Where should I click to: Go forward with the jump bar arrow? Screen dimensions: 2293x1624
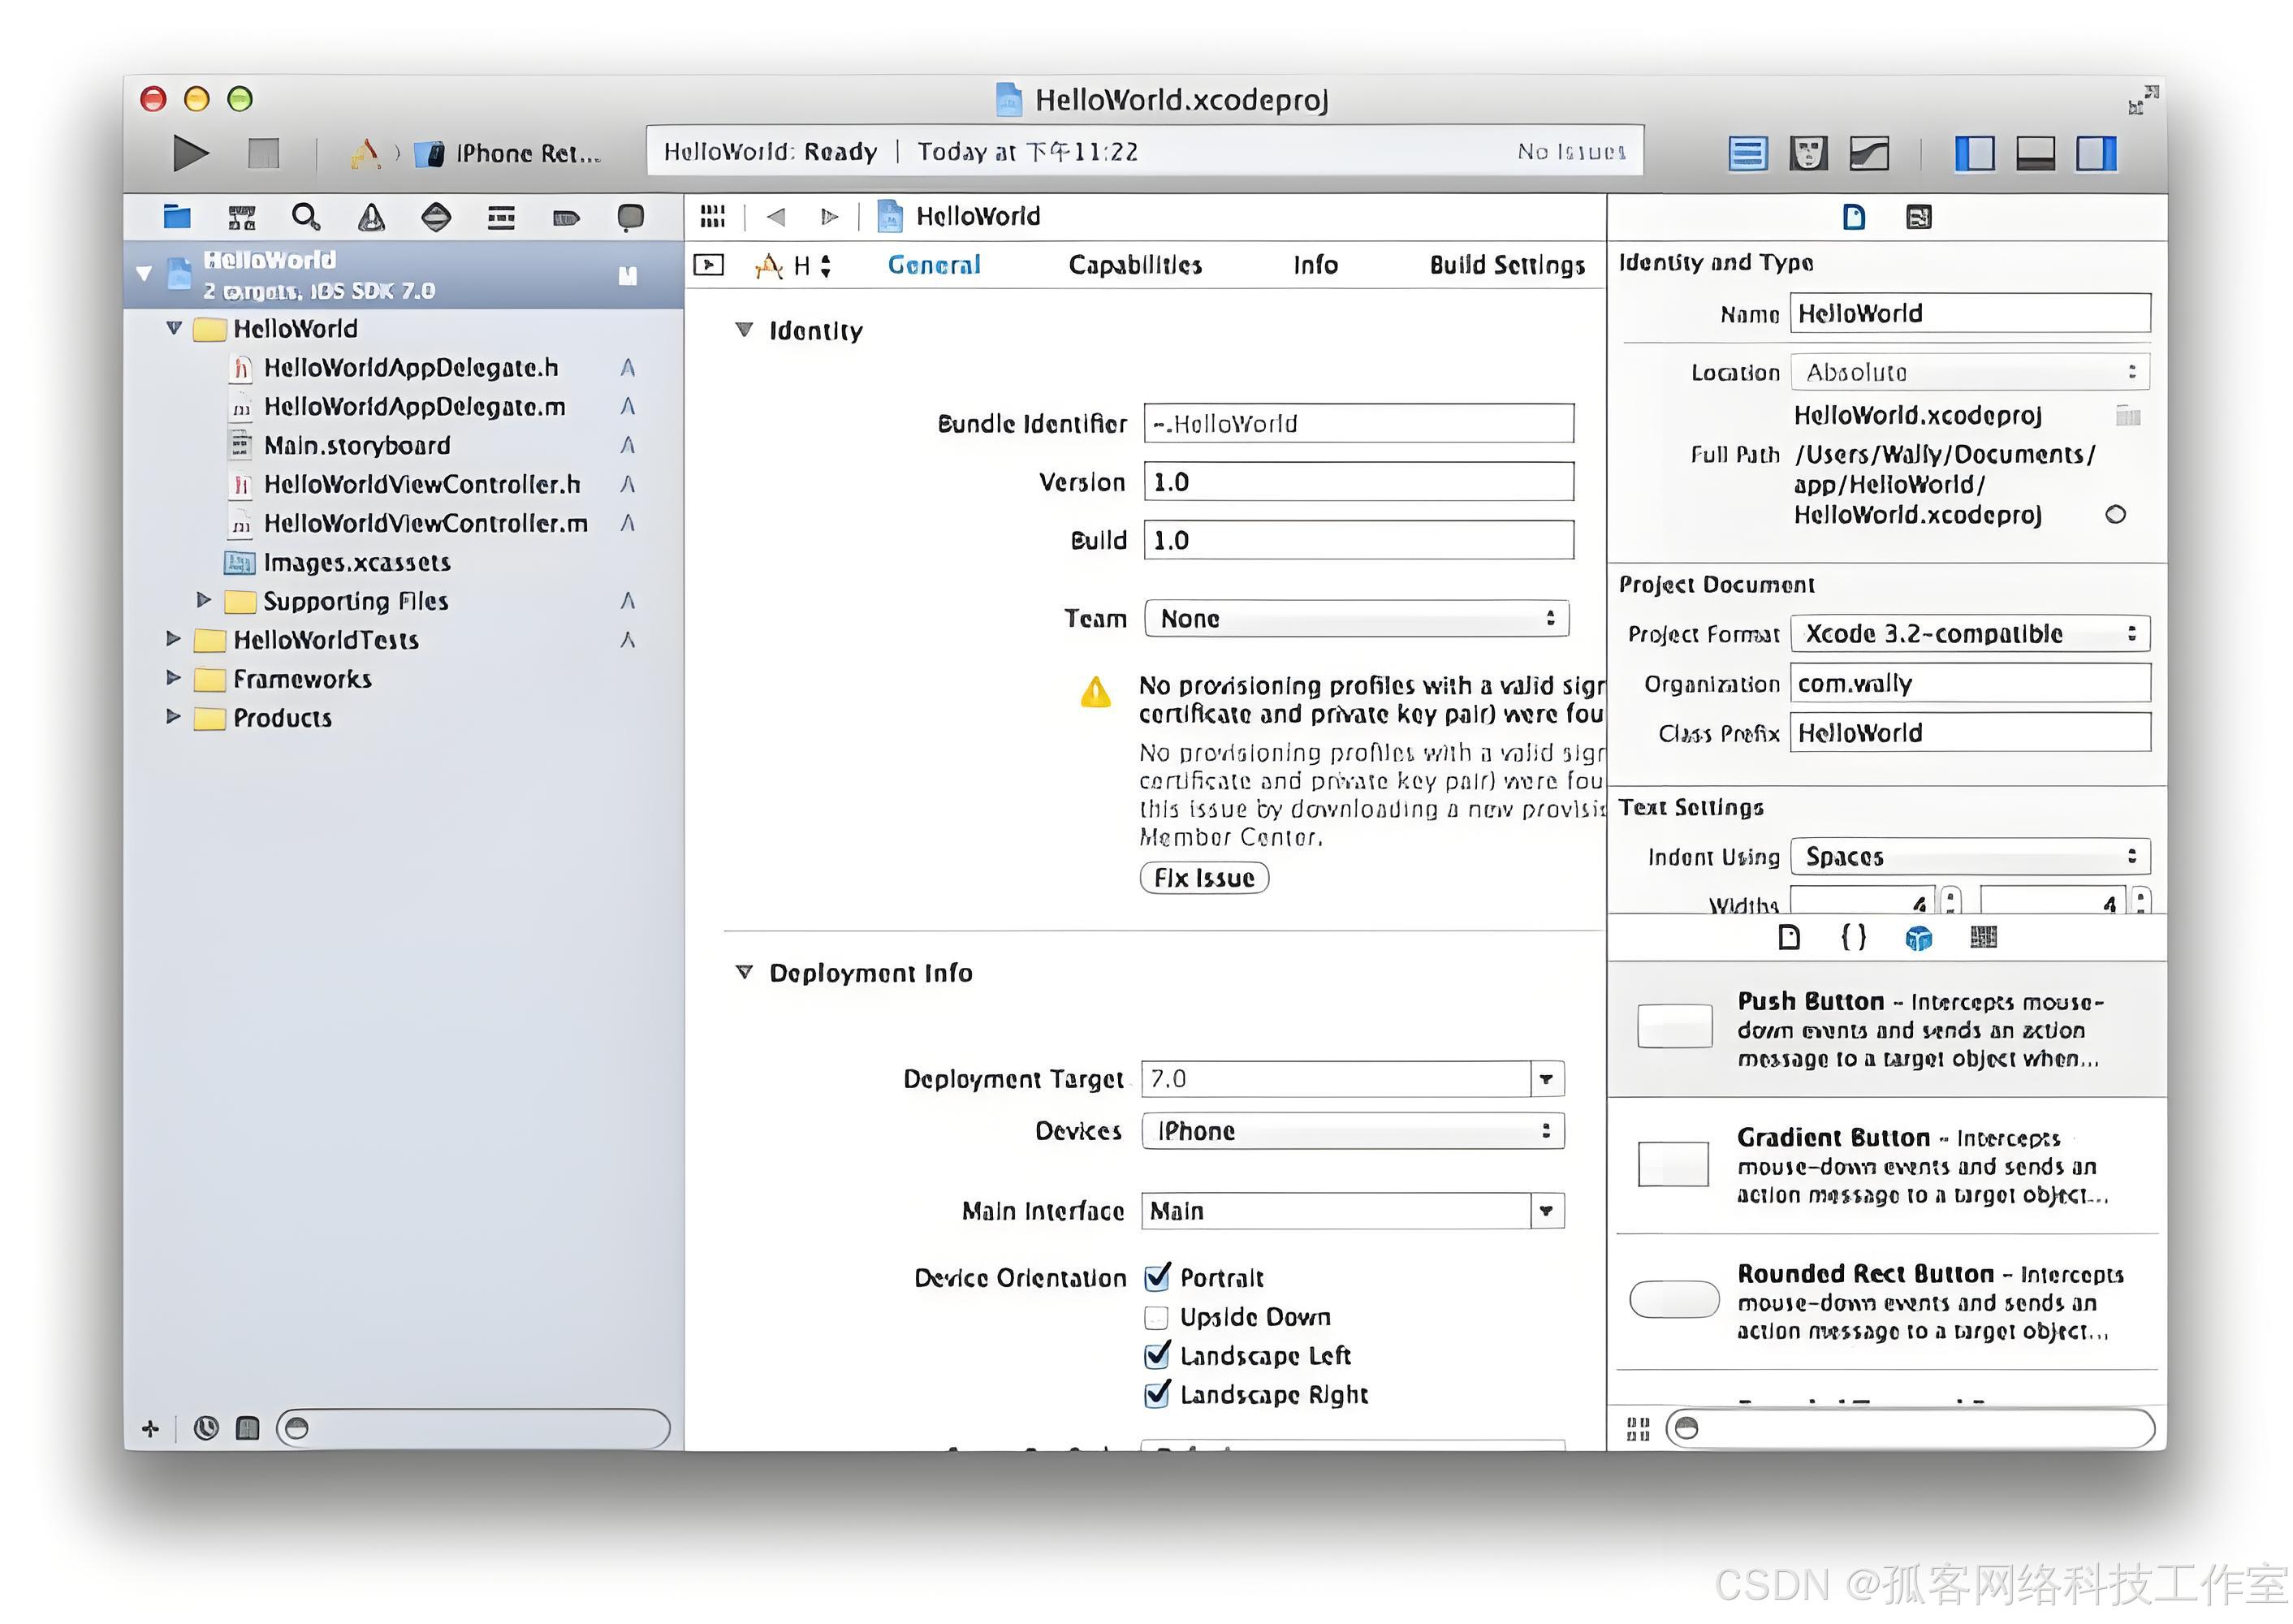tap(828, 216)
